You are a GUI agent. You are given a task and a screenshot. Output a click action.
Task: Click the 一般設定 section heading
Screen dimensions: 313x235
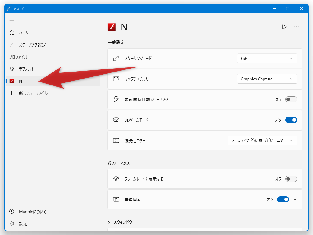point(116,42)
